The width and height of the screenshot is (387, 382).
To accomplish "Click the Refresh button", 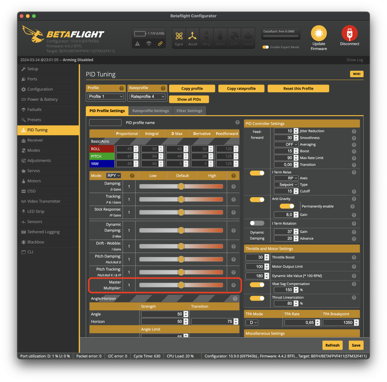I will [x=332, y=345].
